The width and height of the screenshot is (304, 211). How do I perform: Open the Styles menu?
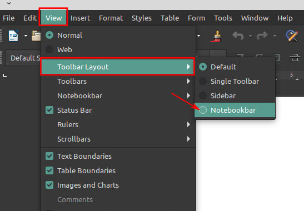click(x=142, y=18)
